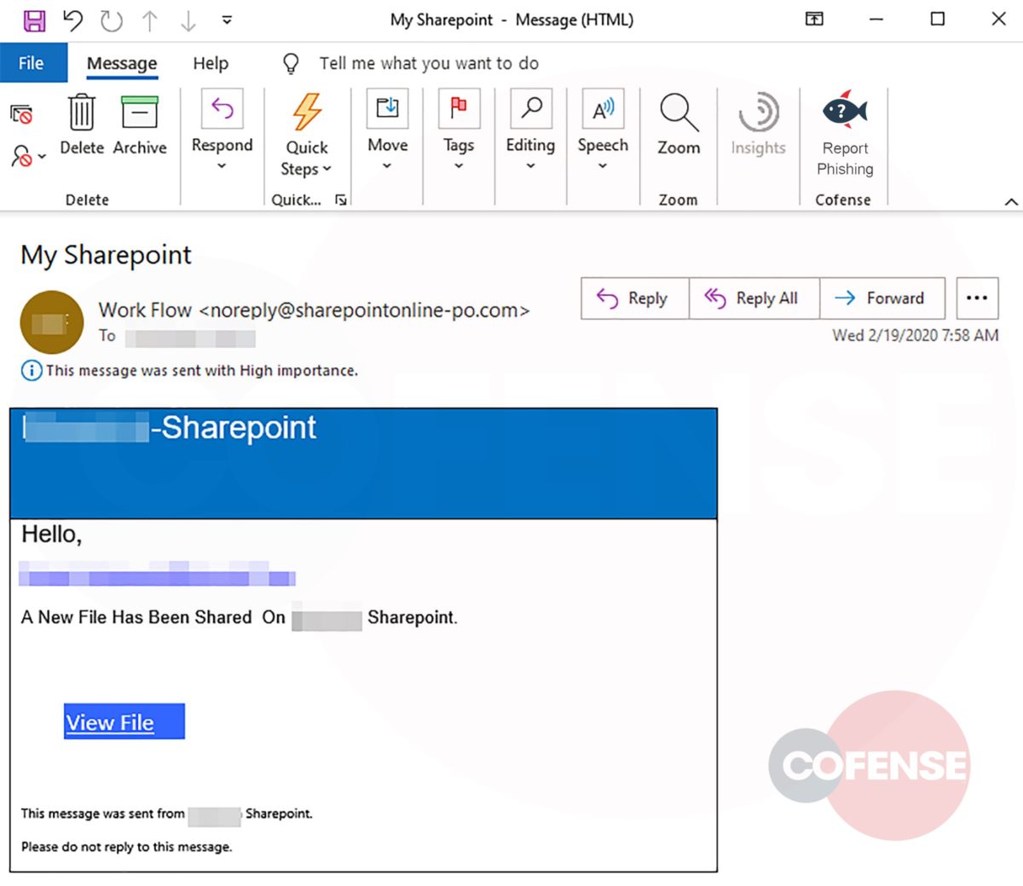Click the Reply All button

(754, 298)
